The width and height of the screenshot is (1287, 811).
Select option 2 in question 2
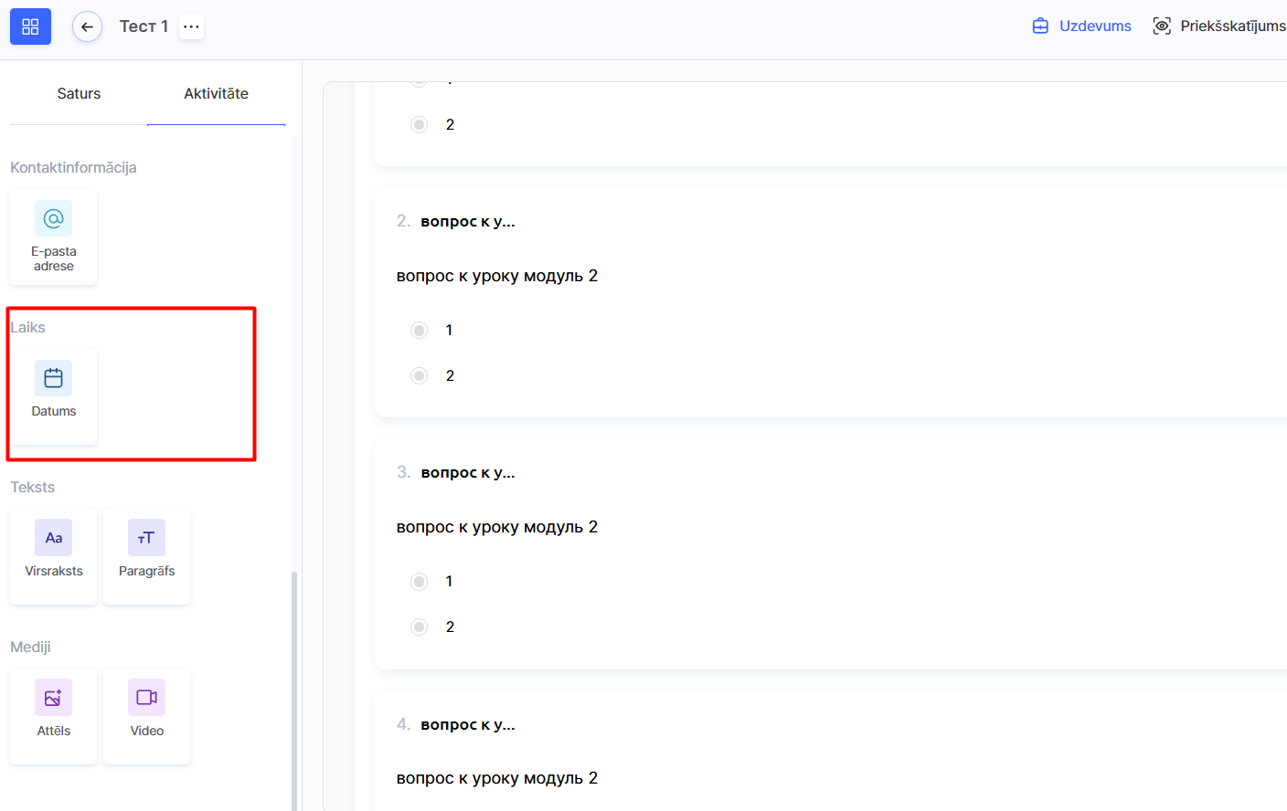tap(419, 375)
